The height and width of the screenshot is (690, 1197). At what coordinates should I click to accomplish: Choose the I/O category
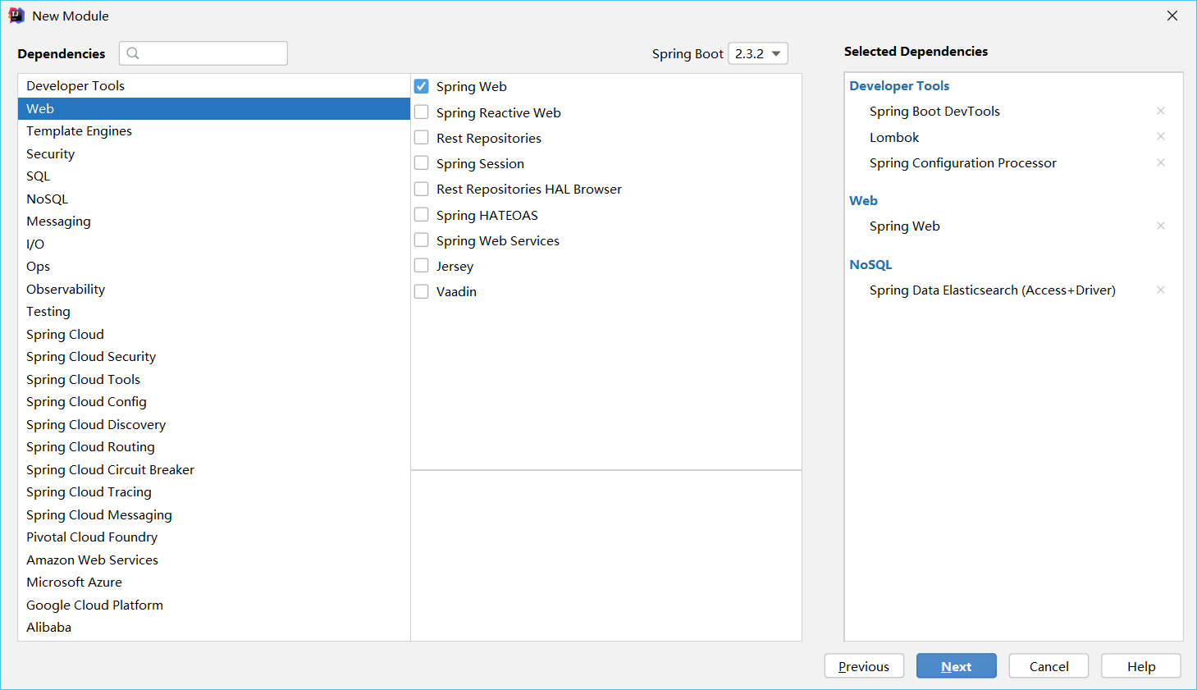click(214, 244)
